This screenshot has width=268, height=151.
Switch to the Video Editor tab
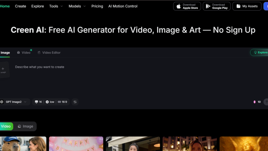(x=49, y=53)
